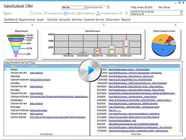The image size is (186, 140).
Task: Click the Search magnifier icon
Action: point(4,13)
